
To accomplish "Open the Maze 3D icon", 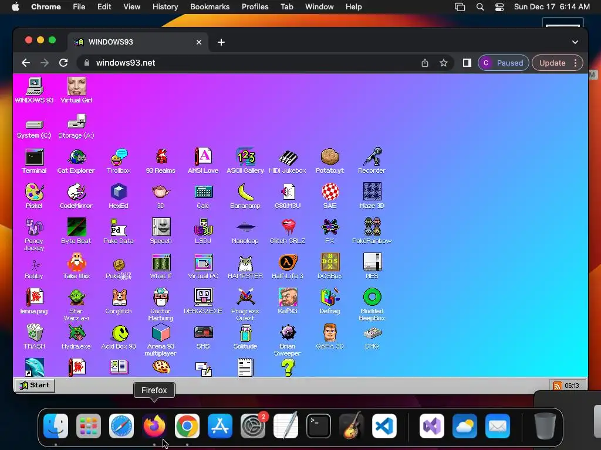I will point(372,196).
